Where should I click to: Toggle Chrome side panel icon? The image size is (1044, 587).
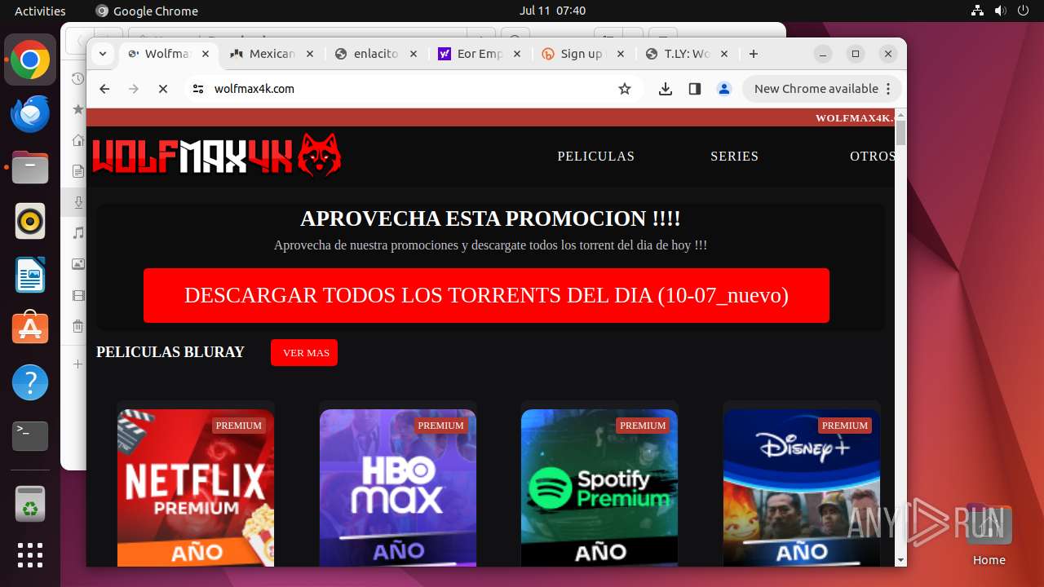point(695,89)
